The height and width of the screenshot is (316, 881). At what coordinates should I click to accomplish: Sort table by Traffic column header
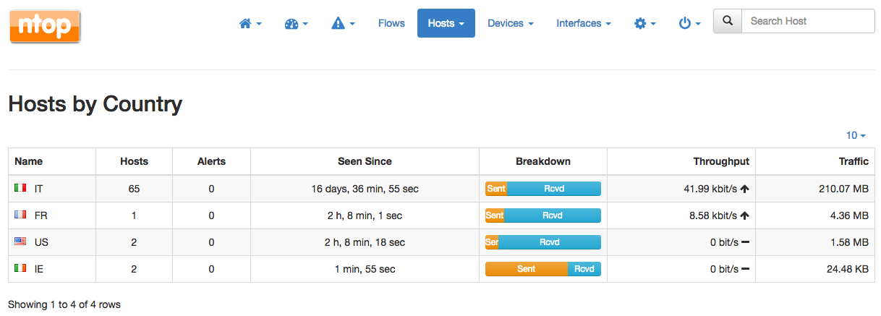pos(854,161)
